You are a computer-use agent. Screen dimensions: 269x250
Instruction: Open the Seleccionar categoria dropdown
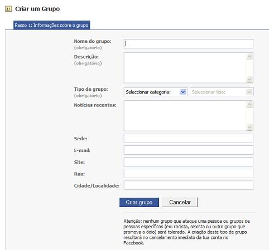[156, 92]
